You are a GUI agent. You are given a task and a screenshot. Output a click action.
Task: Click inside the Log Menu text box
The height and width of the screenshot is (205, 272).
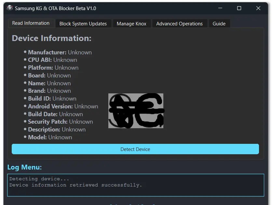[x=136, y=185]
